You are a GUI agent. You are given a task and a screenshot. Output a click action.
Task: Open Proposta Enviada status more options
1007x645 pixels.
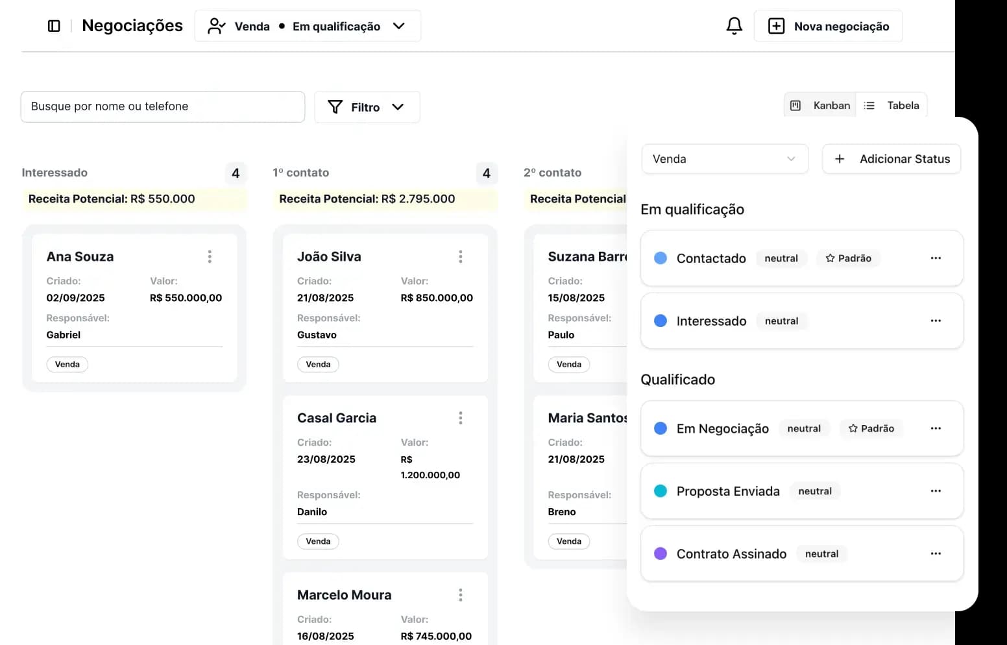click(936, 491)
